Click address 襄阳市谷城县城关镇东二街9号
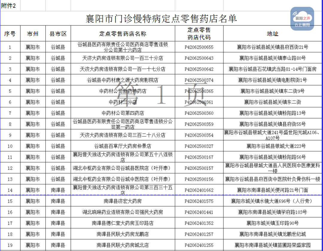The image size is (323, 251). point(272,91)
